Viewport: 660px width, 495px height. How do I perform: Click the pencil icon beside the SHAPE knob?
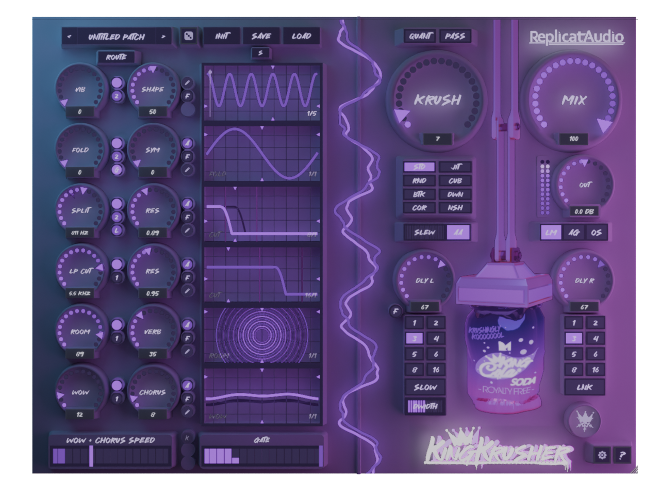pos(187,82)
